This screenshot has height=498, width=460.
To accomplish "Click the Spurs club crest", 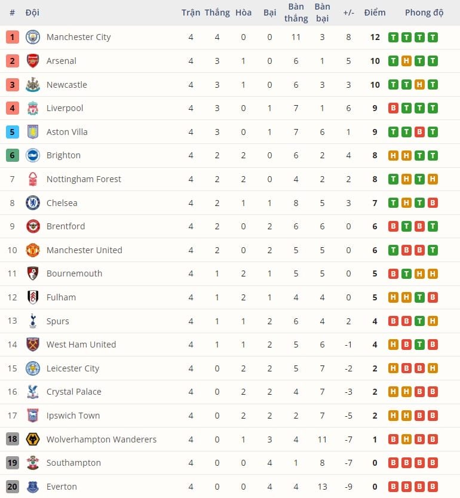I will [x=32, y=321].
